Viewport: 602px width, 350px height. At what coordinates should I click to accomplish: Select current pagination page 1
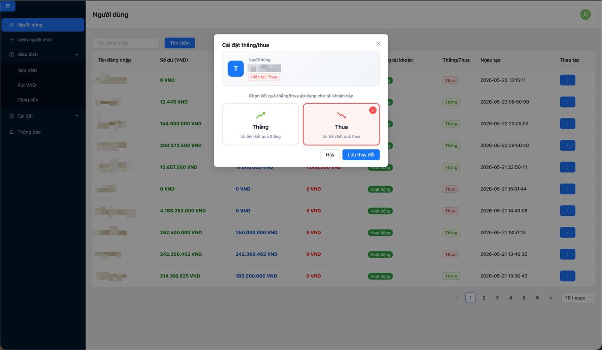[470, 298]
